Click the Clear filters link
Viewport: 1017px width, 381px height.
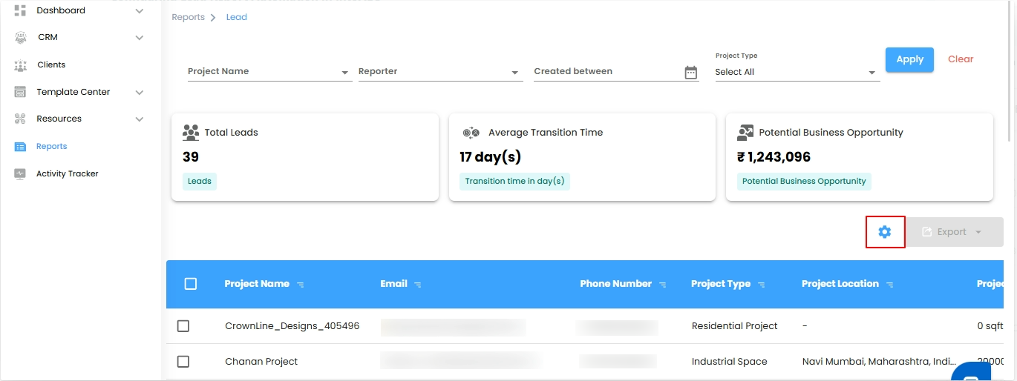tap(961, 59)
